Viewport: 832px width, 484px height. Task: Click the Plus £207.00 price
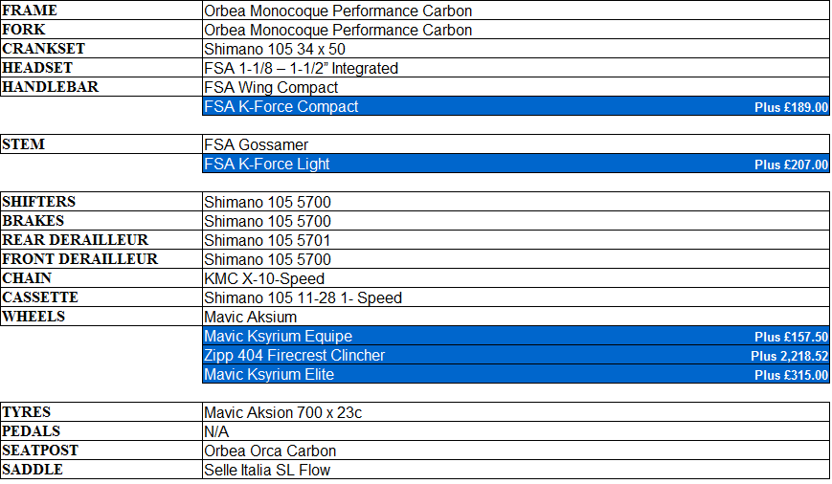point(791,165)
